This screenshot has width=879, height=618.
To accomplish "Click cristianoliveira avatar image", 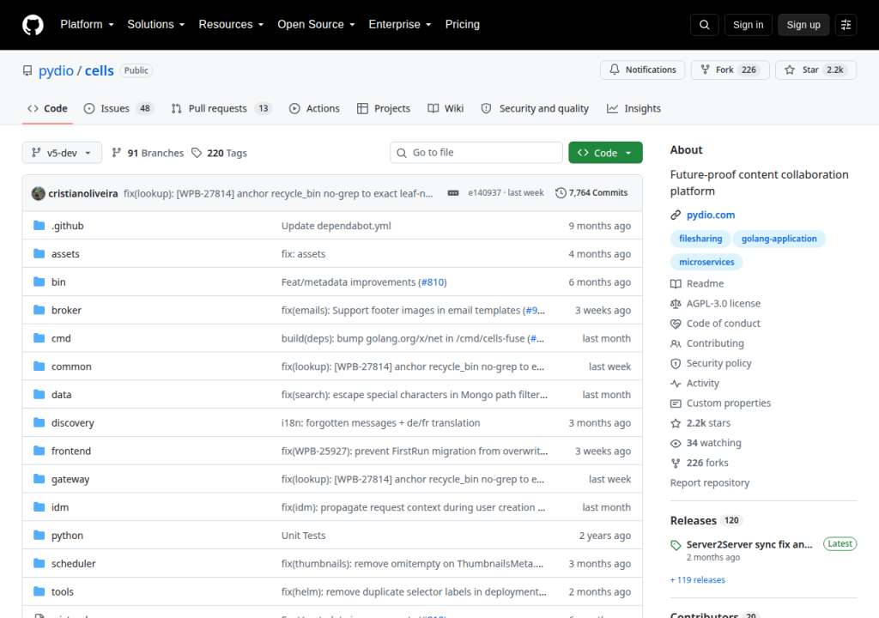I will (38, 193).
